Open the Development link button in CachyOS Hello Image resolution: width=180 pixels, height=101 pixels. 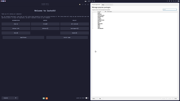tap(75, 29)
